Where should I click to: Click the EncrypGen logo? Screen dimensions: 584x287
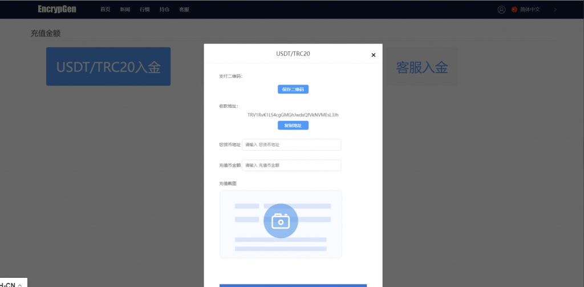click(x=57, y=9)
